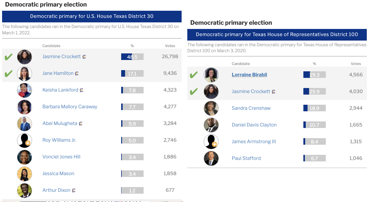Click the survey icon next to Arthur Dixon
The width and height of the screenshot is (368, 202).
(74, 190)
